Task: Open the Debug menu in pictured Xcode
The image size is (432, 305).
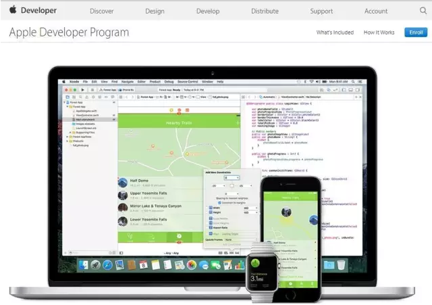Action: (169, 82)
